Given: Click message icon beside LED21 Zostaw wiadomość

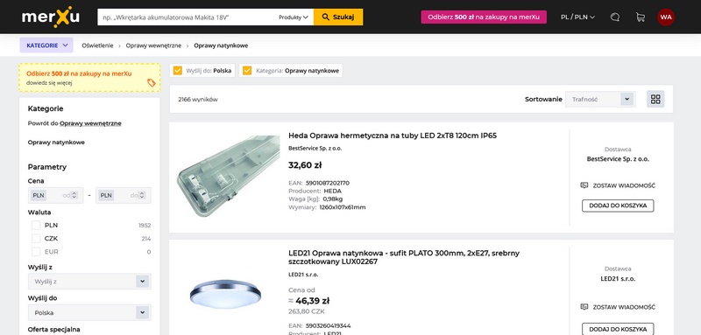Looking at the screenshot, I should 584,307.
